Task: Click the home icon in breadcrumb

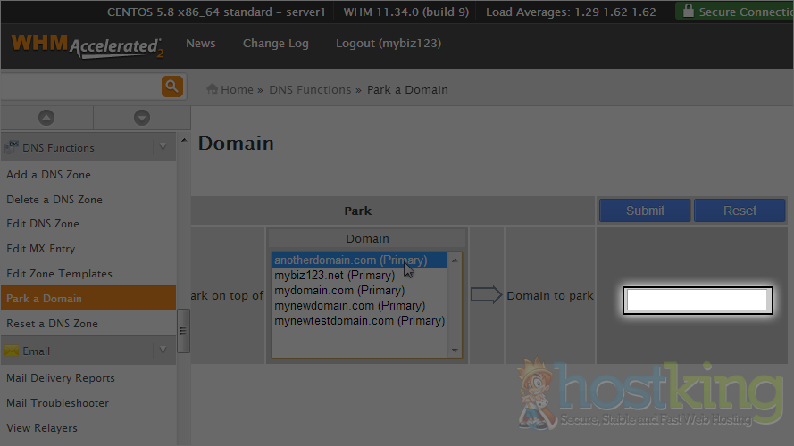Action: [x=213, y=89]
